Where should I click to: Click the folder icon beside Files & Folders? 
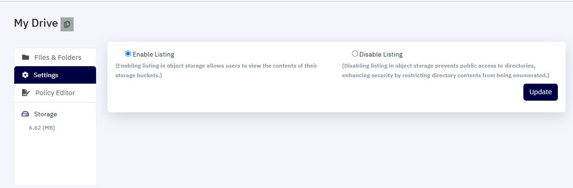click(26, 57)
